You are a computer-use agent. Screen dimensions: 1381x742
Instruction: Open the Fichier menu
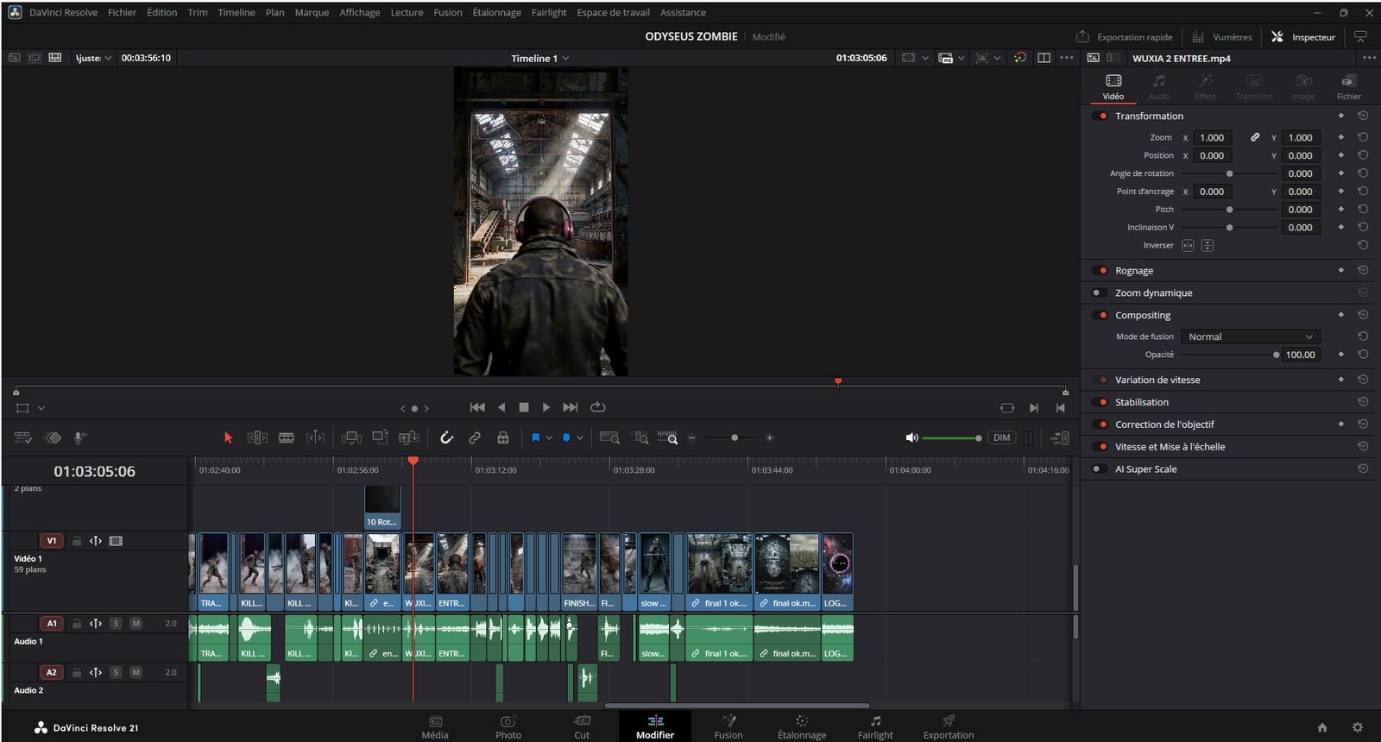(x=122, y=13)
